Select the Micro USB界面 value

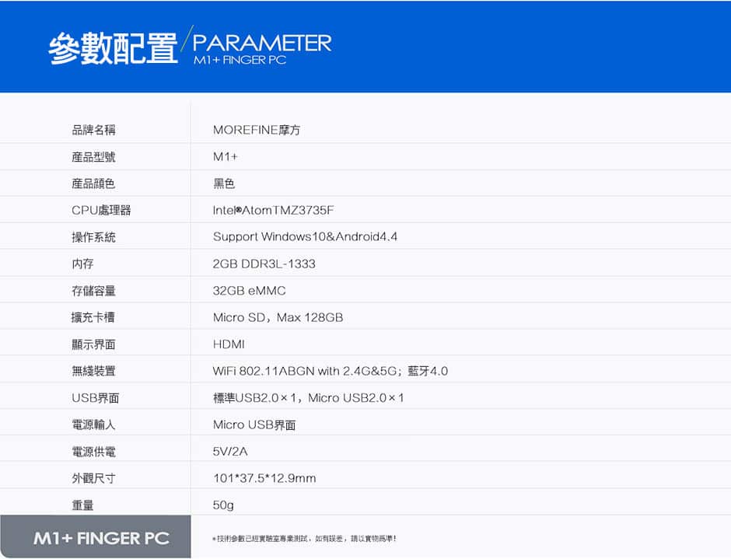point(254,424)
